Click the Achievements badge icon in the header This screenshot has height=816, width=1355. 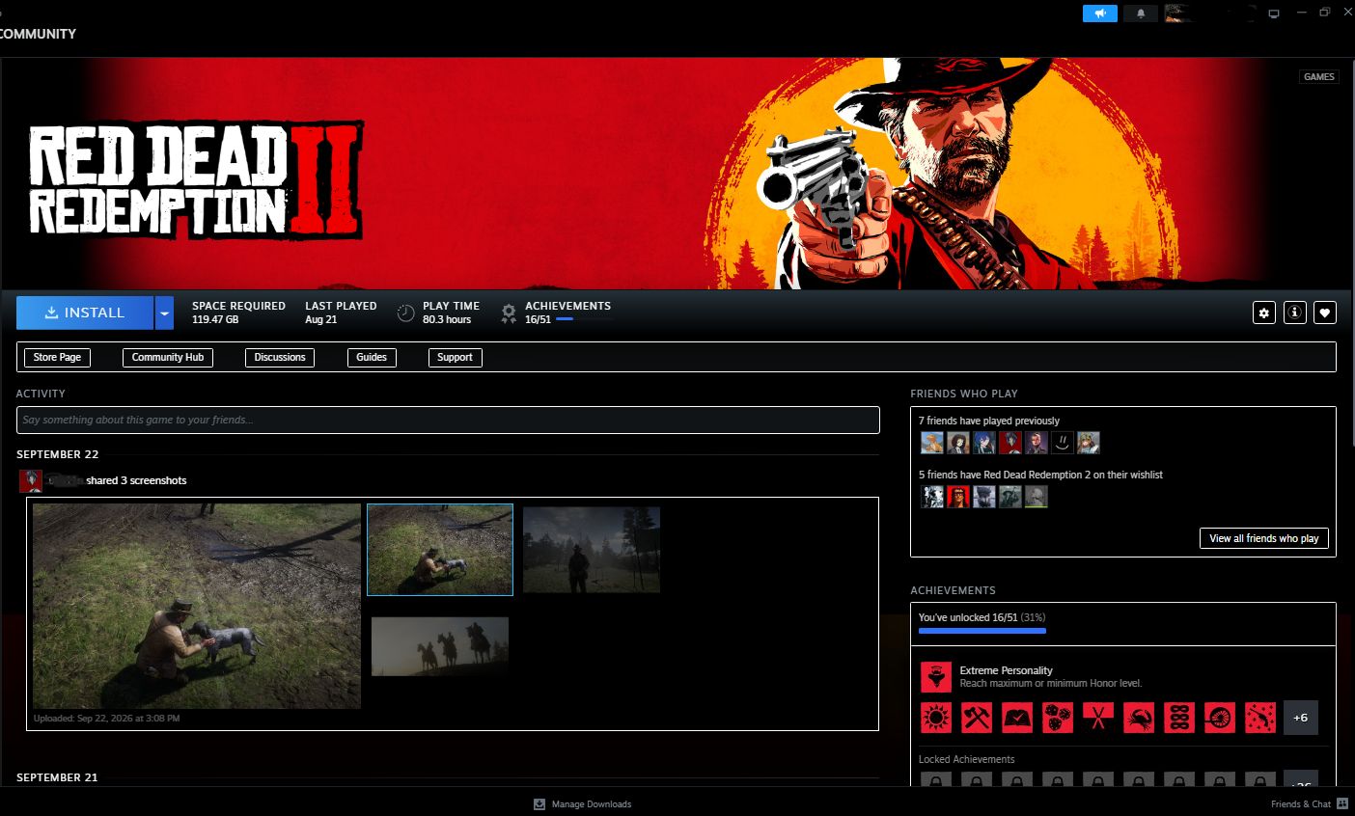(x=509, y=313)
